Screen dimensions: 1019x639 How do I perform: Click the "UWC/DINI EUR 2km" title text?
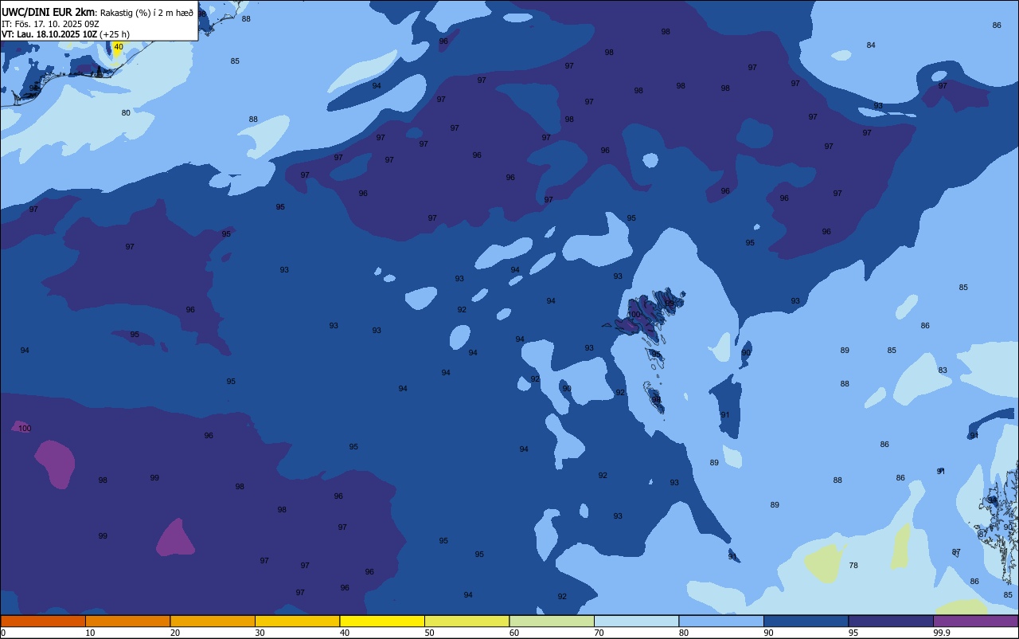pyautogui.click(x=49, y=12)
